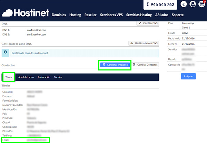Click the Contactos section heading

(x=8, y=65)
